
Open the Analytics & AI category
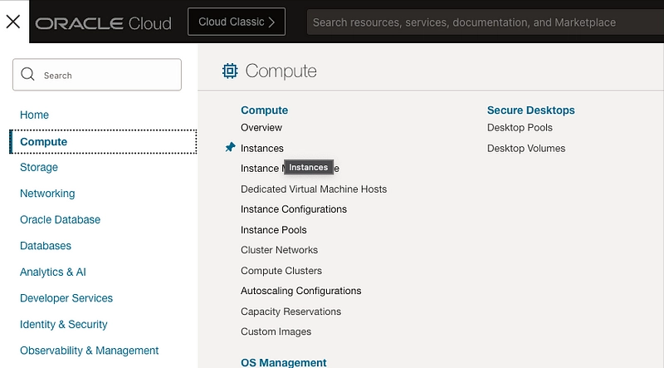pyautogui.click(x=53, y=272)
